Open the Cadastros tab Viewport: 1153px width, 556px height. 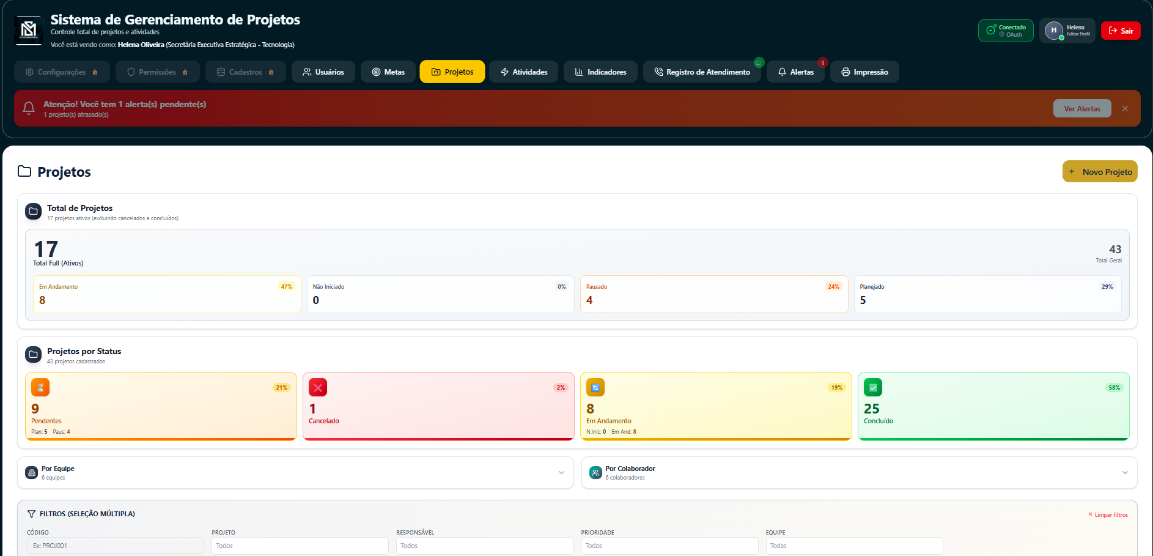(x=246, y=72)
